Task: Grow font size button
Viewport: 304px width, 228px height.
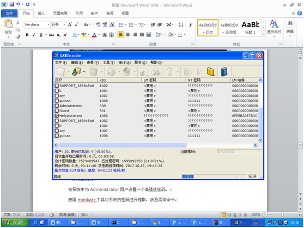Action: click(70, 24)
